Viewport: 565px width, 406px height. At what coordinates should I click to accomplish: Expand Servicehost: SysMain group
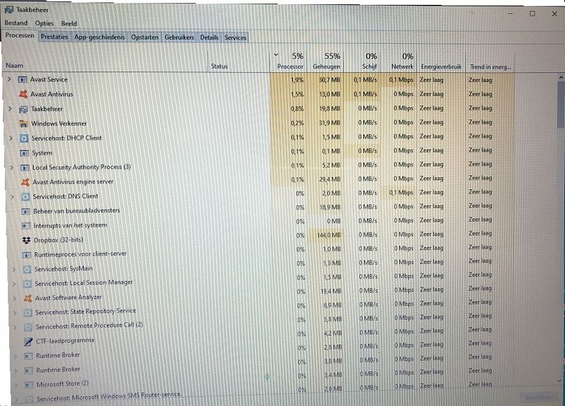coord(13,269)
